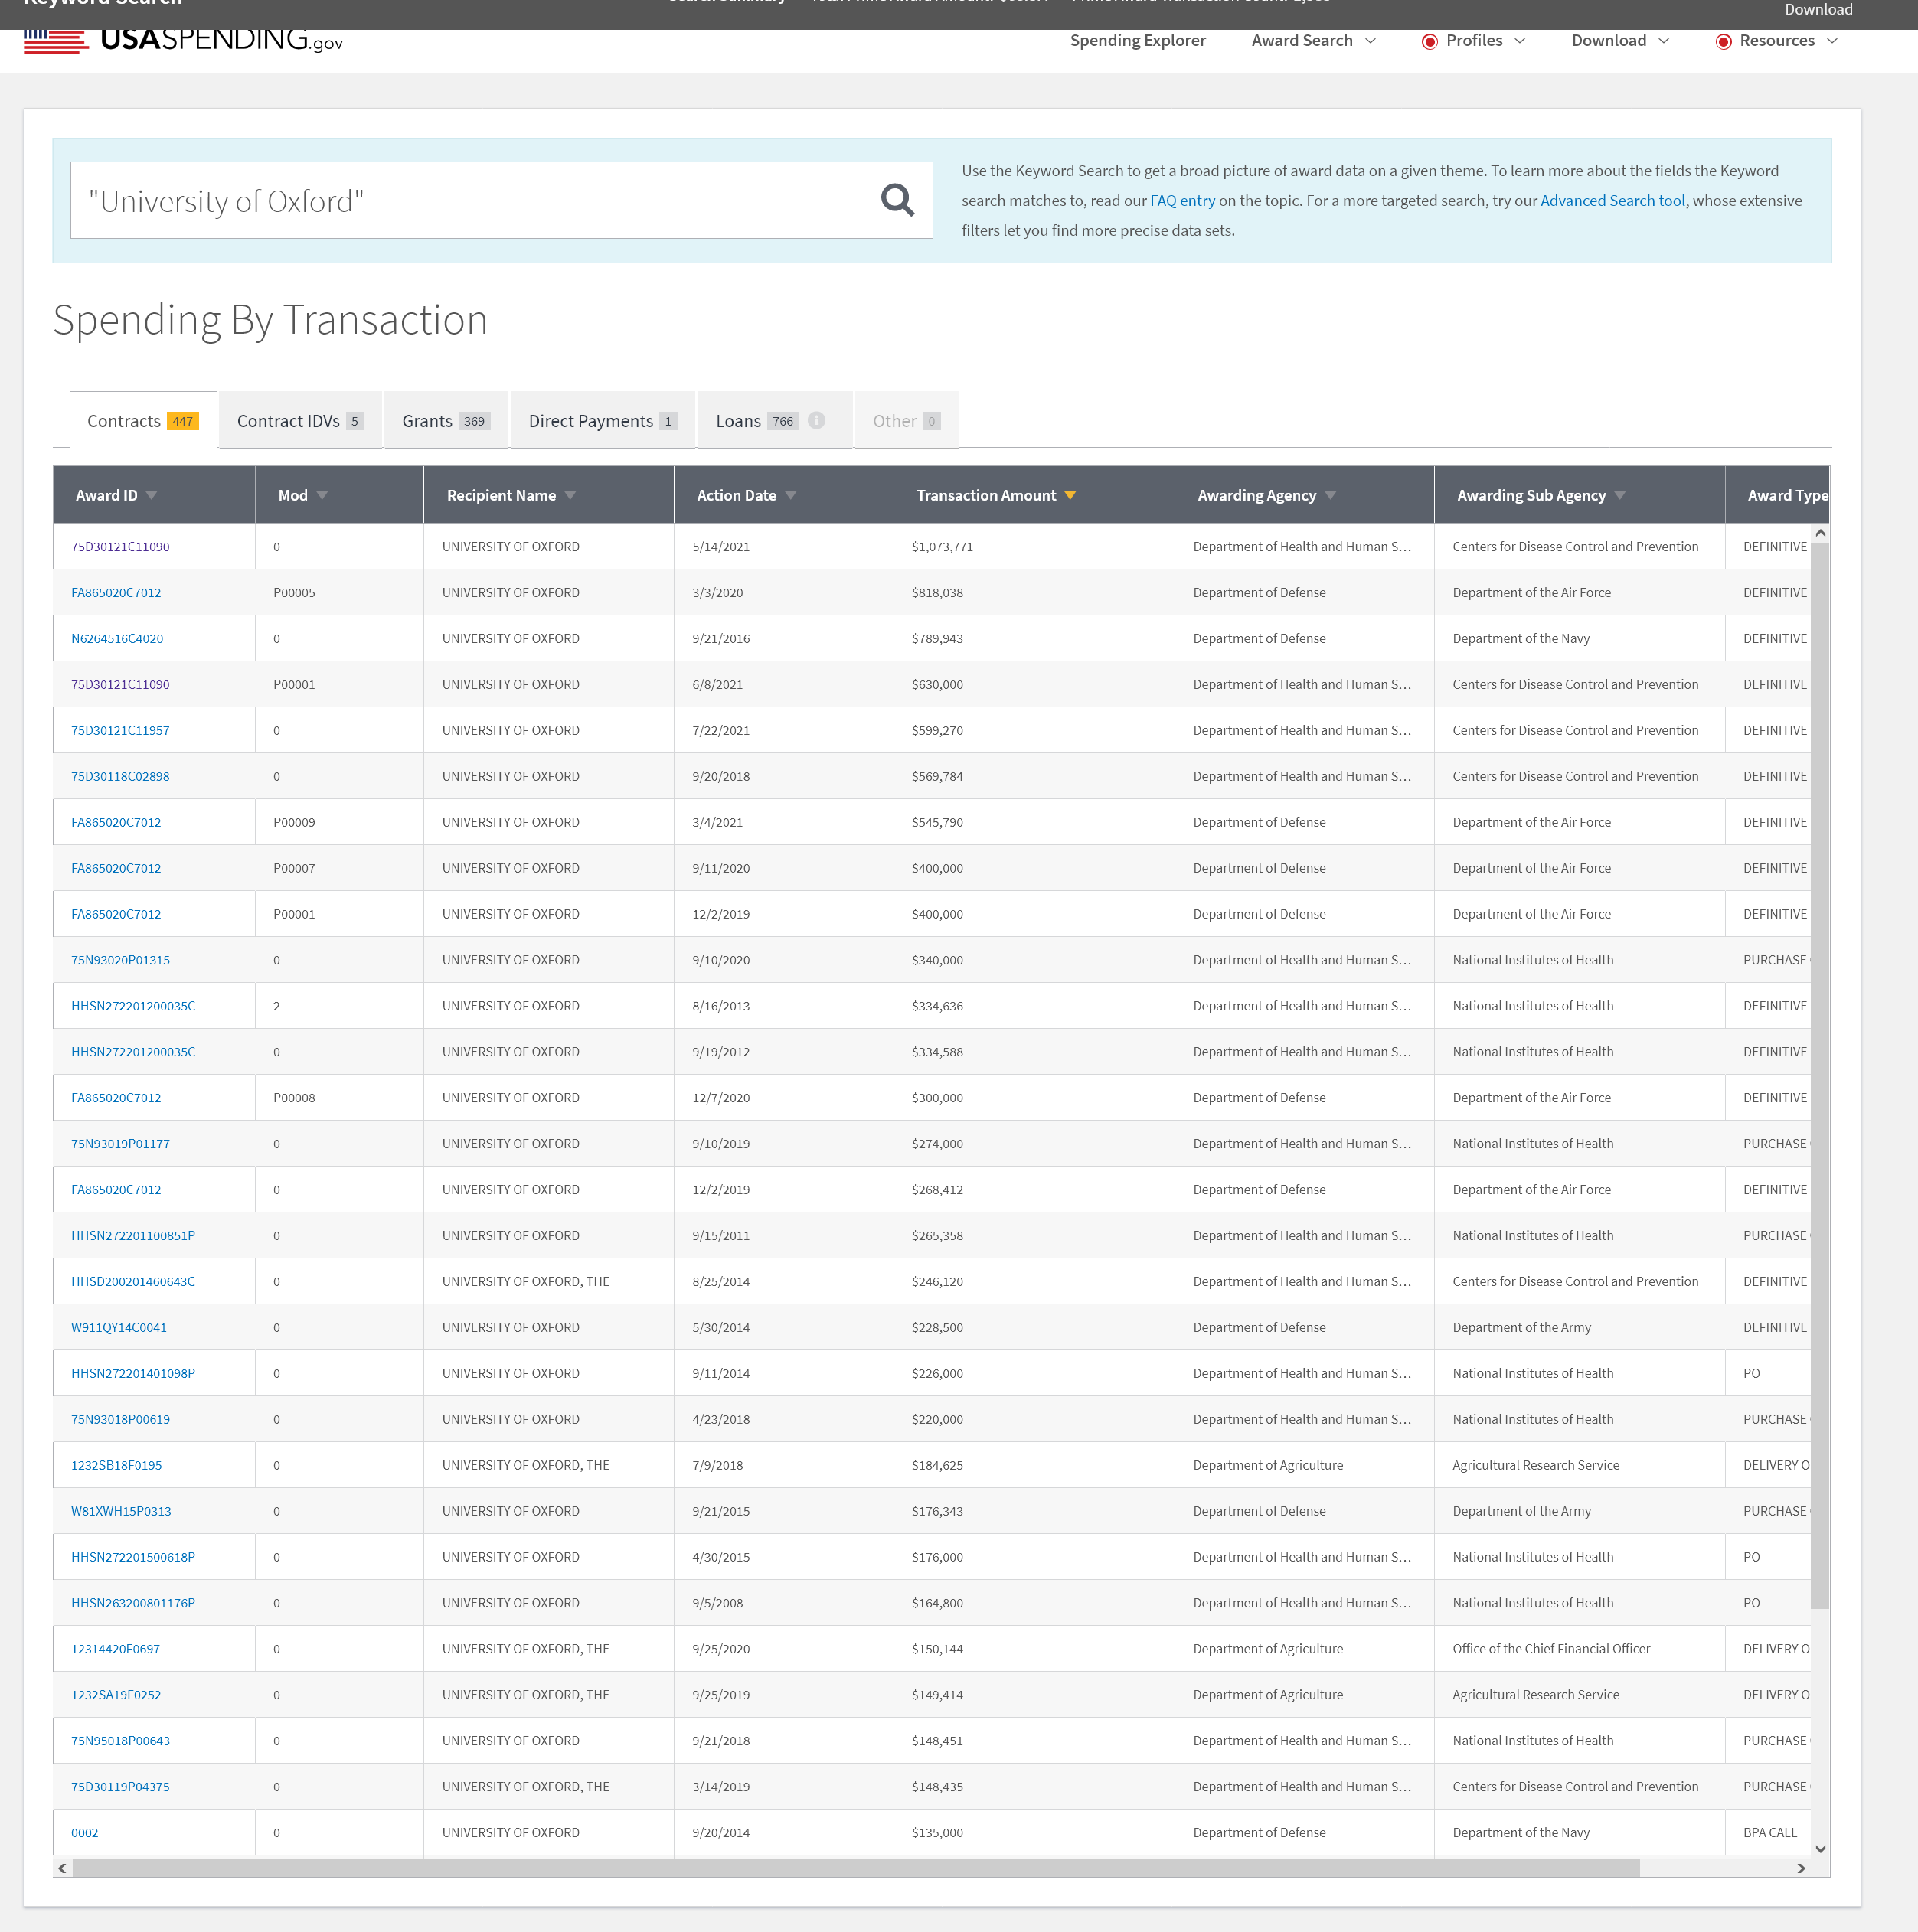Open award HHSD200201460643C link

133,1282
